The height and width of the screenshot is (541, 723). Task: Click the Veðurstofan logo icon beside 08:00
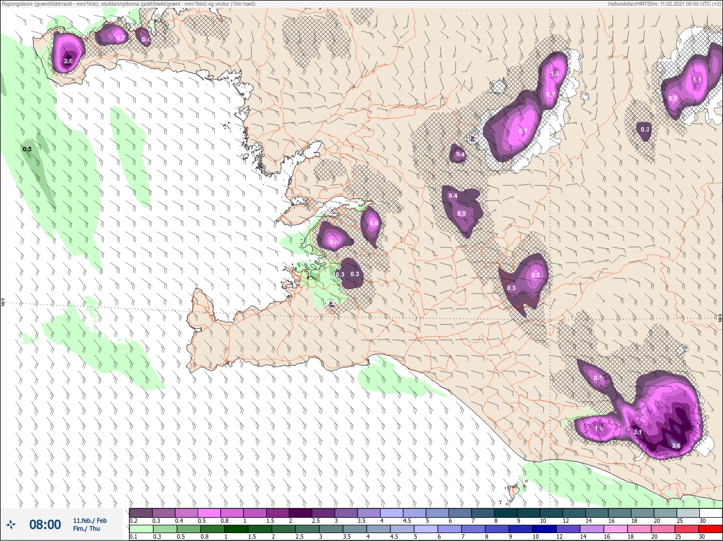11,525
